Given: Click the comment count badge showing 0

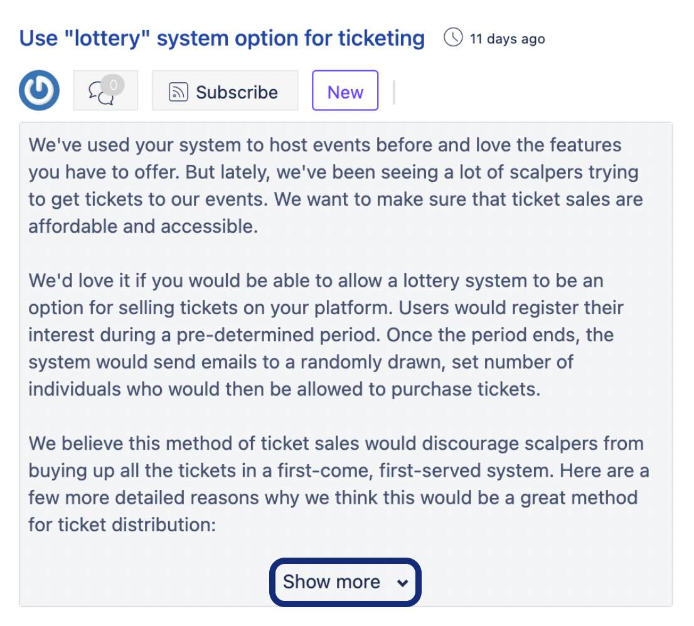Looking at the screenshot, I should pos(114,84).
